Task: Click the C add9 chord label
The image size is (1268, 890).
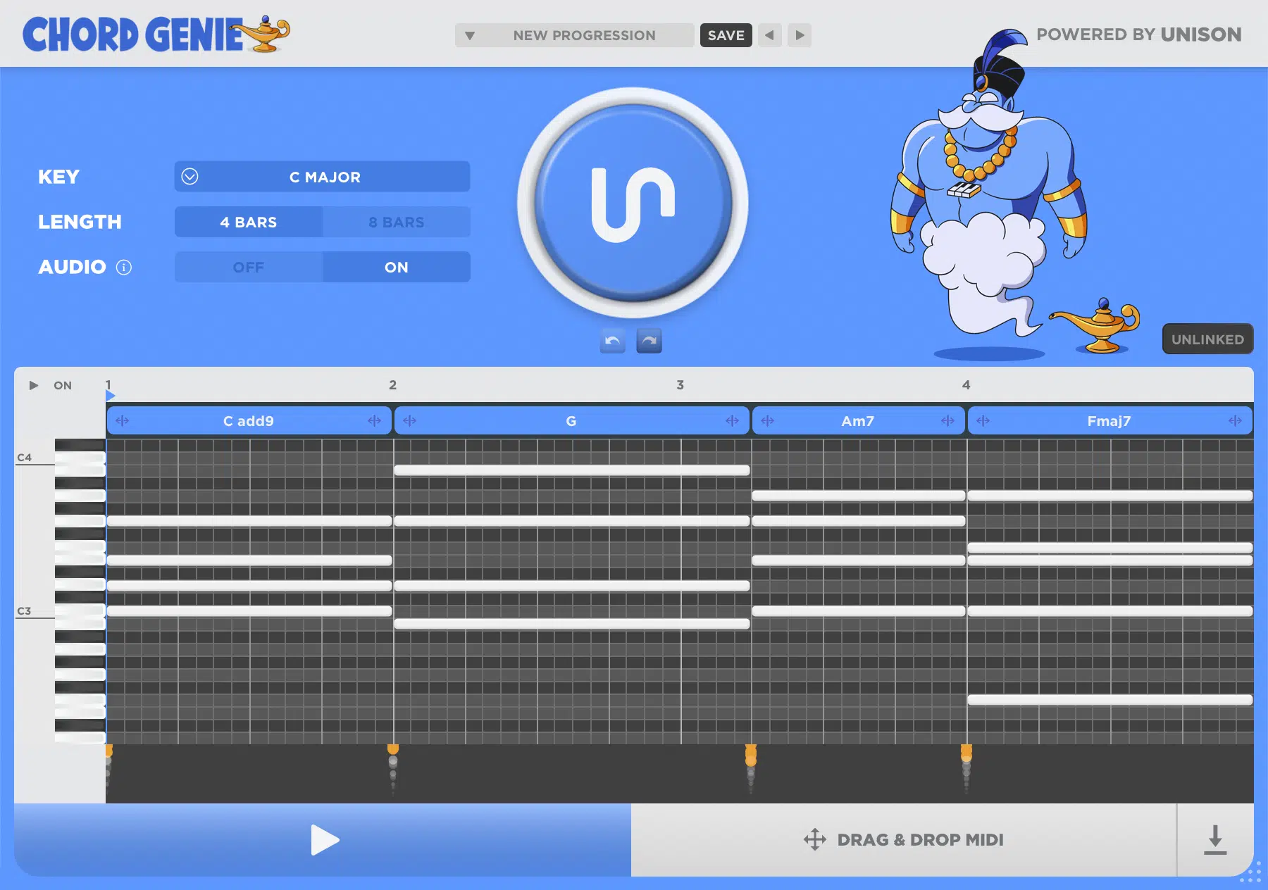Action: pyautogui.click(x=249, y=421)
